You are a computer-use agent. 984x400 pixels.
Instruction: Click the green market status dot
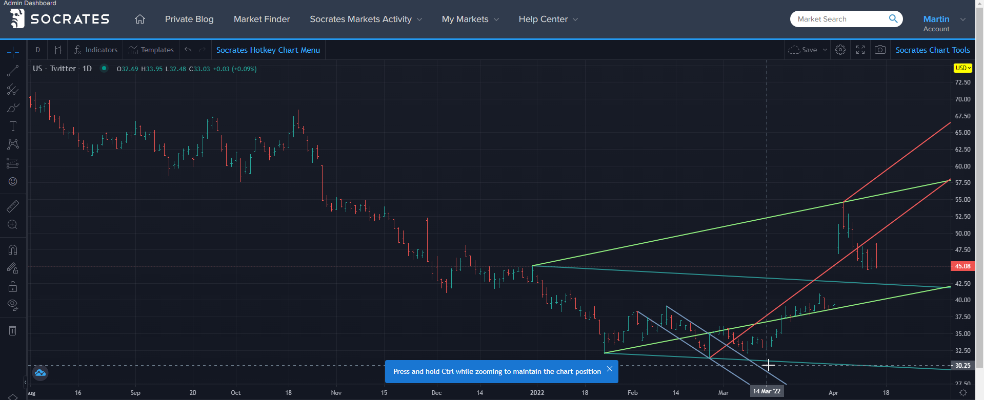[x=104, y=68]
